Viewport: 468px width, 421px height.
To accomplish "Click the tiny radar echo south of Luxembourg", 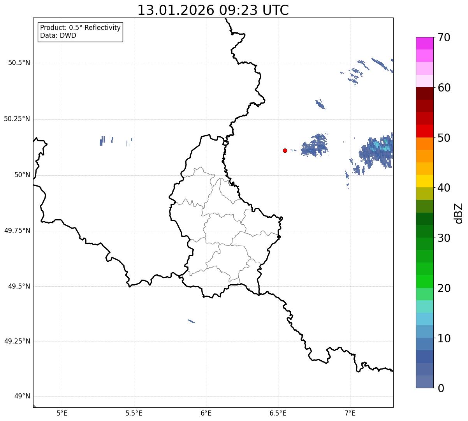I will (191, 321).
